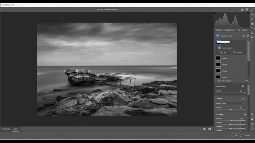The width and height of the screenshot is (255, 143).
Task: Click the Radial Gradient 1 component icon
Action: point(219,48)
